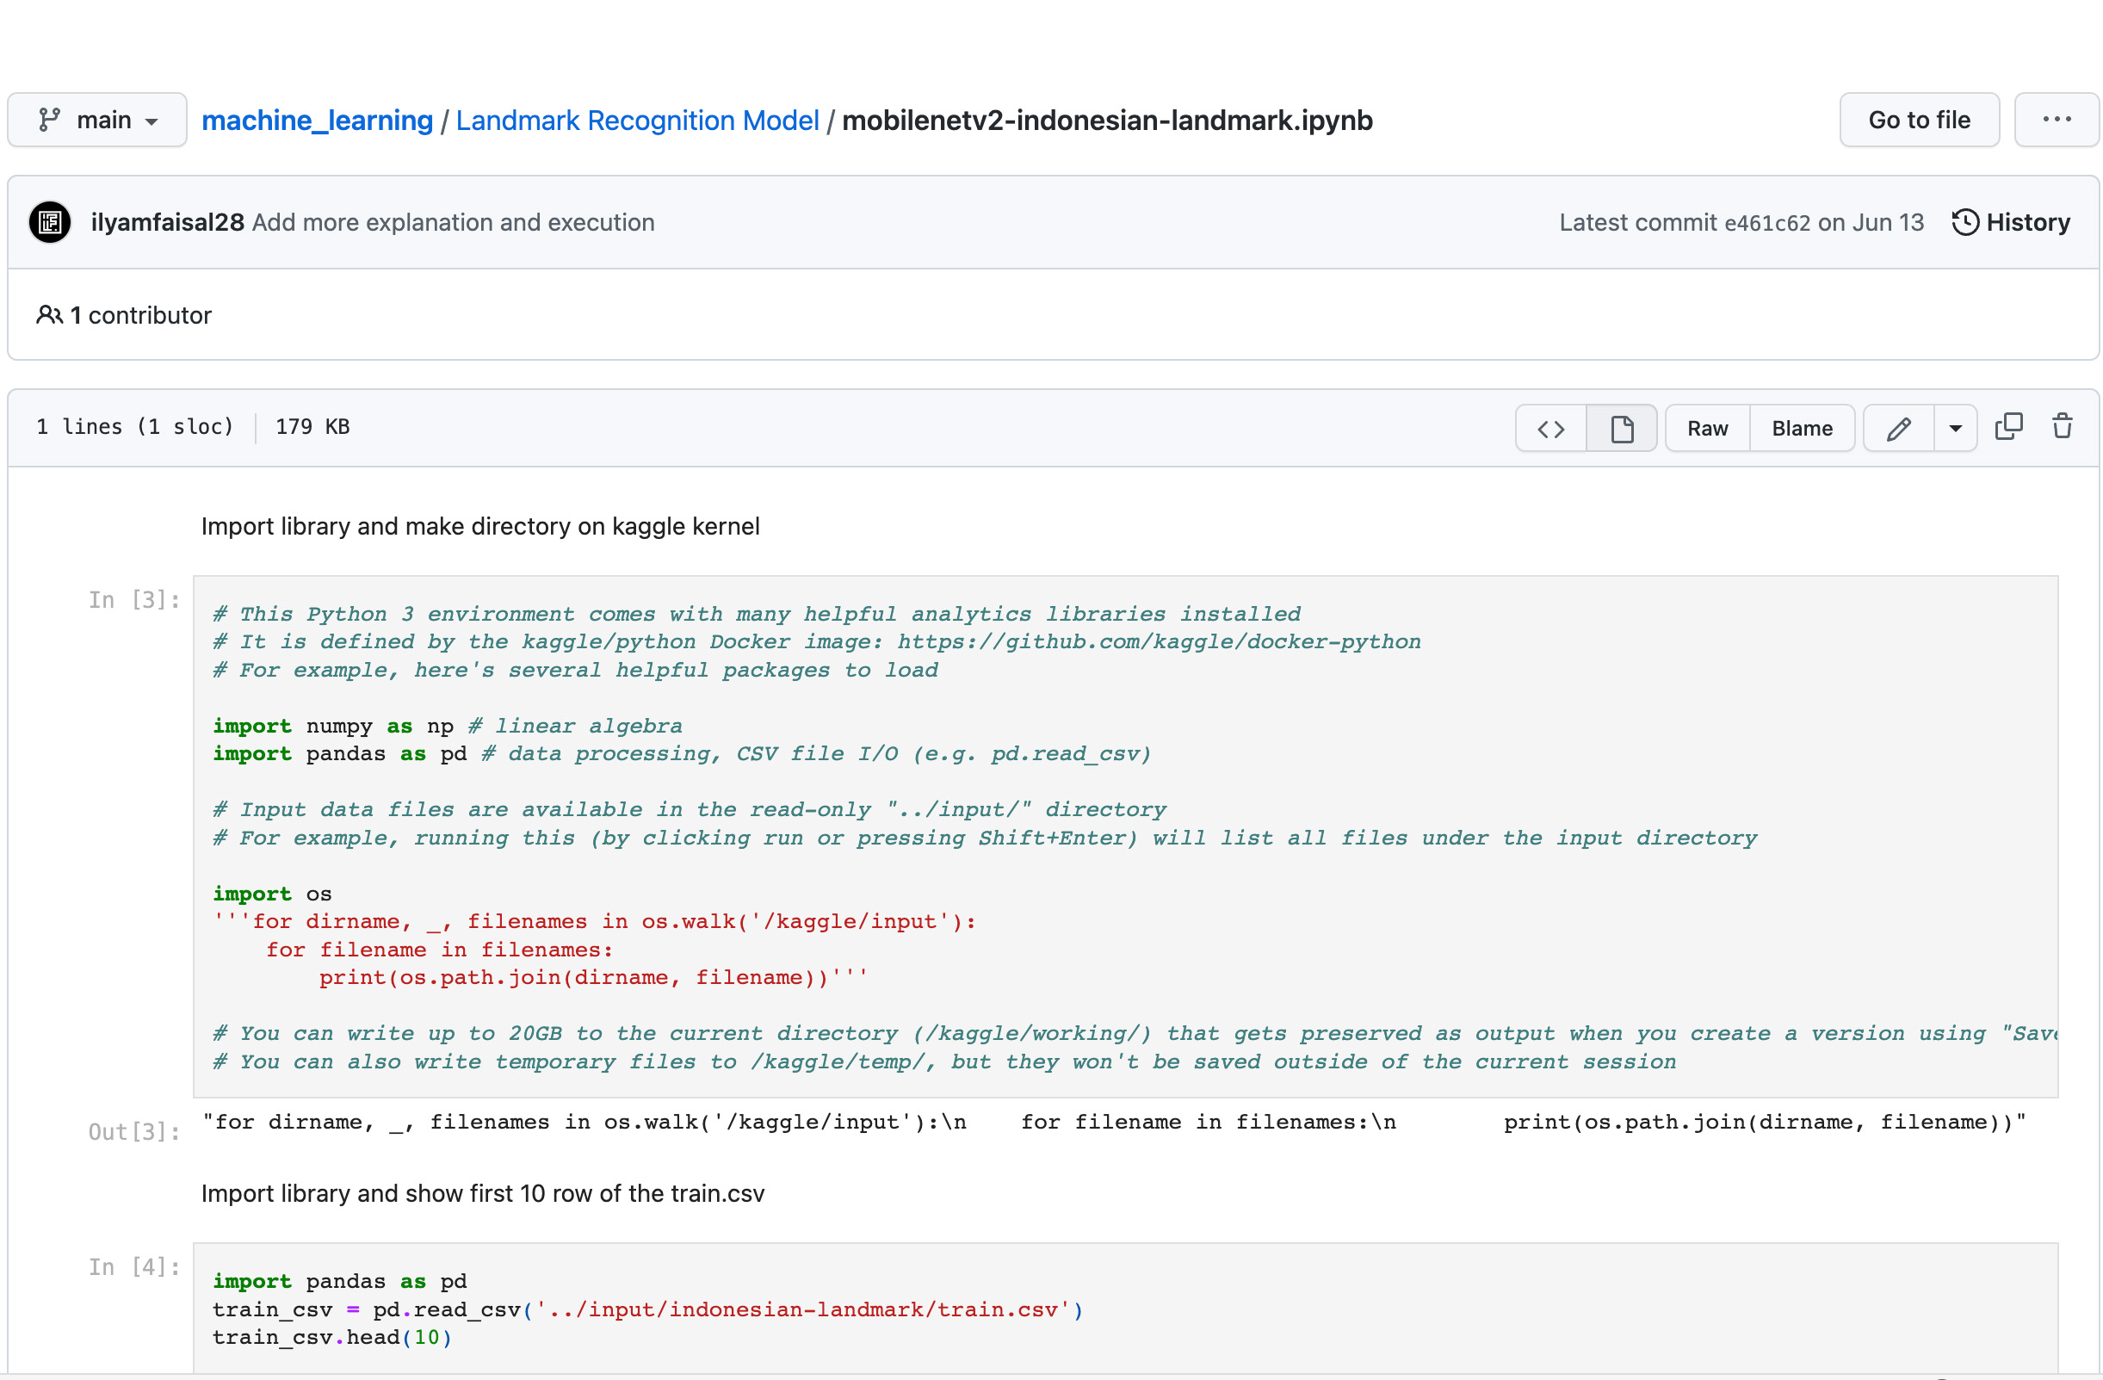
Task: Open the ilyamfaisal28 author link
Action: (167, 222)
